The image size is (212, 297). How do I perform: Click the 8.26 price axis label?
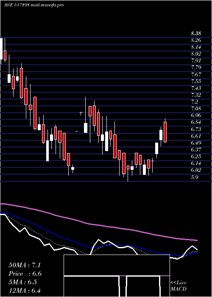[x=196, y=40]
